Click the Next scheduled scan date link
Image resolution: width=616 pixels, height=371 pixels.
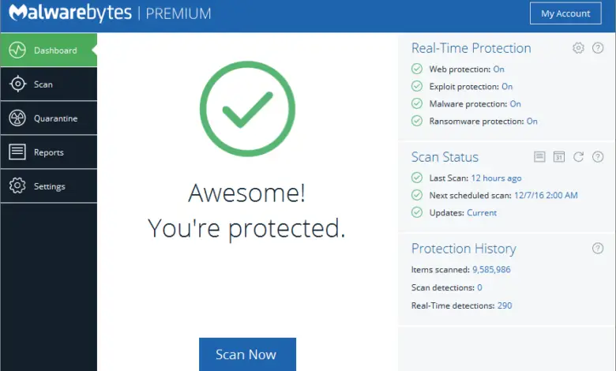(x=546, y=195)
